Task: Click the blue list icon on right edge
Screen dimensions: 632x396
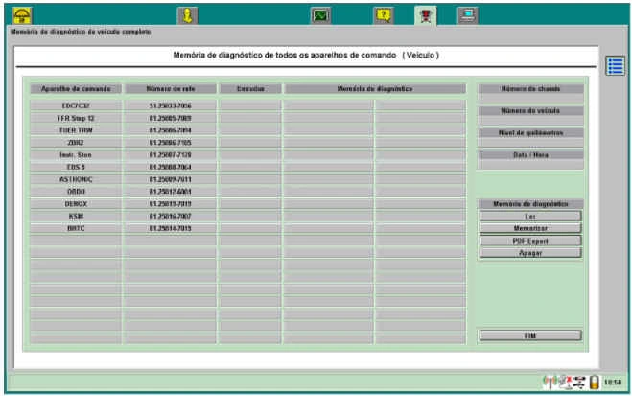Action: 616,66
